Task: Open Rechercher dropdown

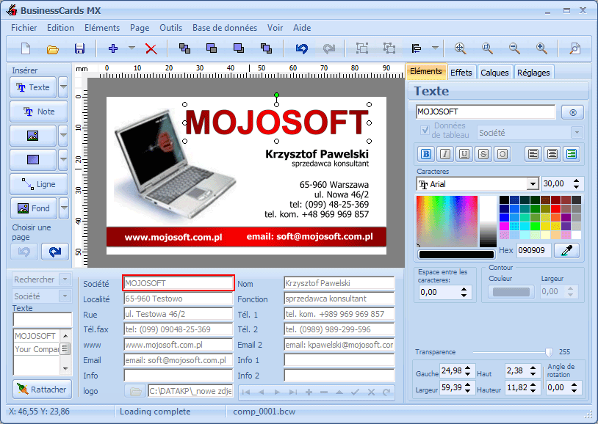Action: click(x=65, y=279)
